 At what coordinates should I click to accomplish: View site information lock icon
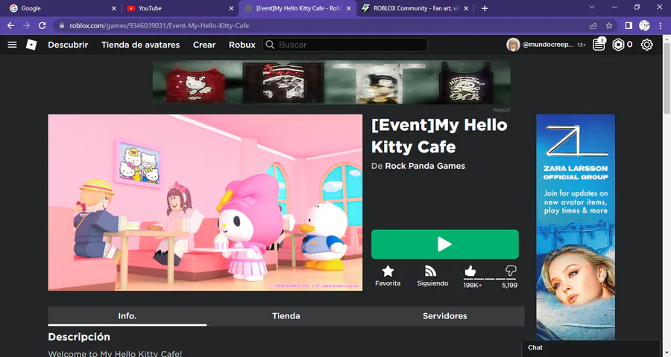tap(62, 25)
